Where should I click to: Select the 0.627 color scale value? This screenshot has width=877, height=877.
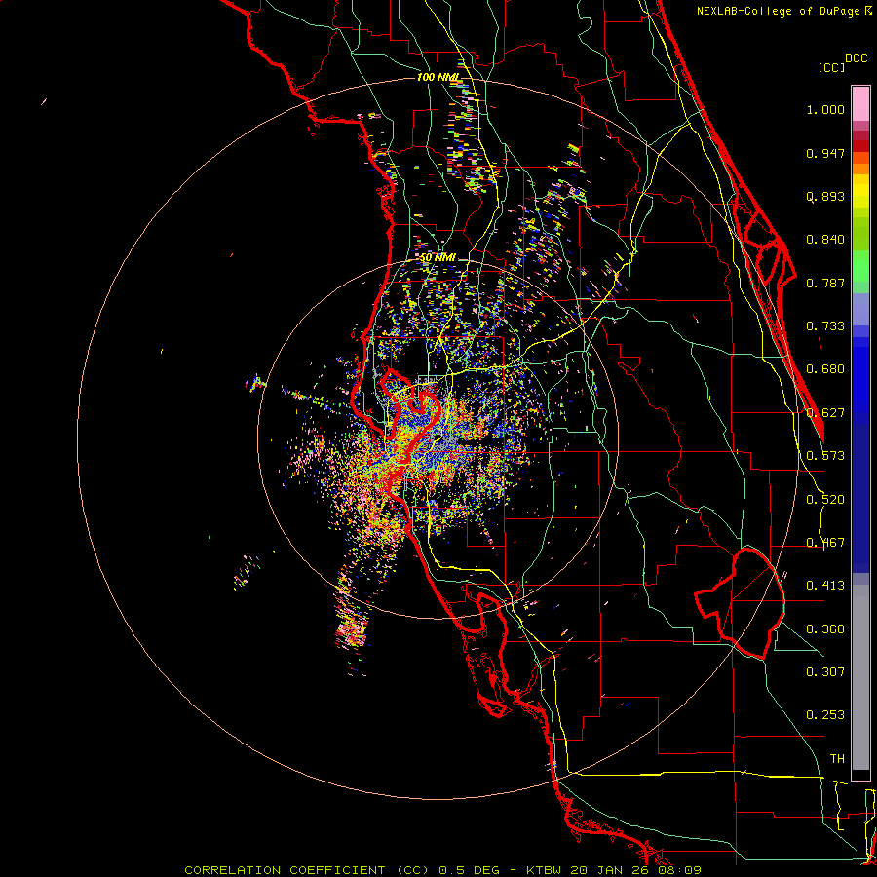pos(825,413)
